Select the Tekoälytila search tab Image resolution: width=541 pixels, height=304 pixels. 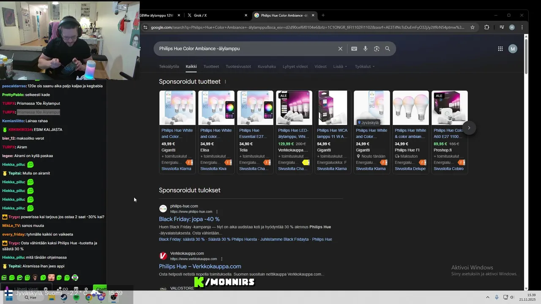[169, 67]
